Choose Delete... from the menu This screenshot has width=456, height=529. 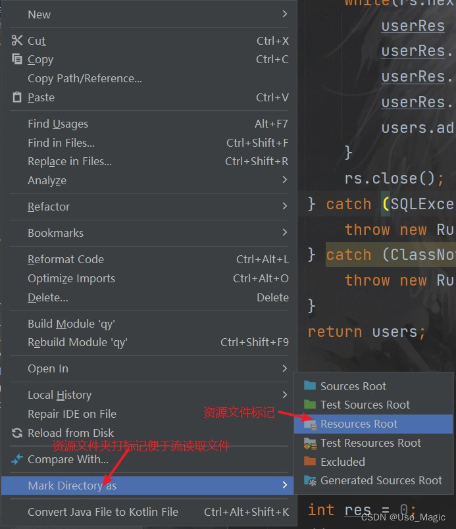point(149,297)
